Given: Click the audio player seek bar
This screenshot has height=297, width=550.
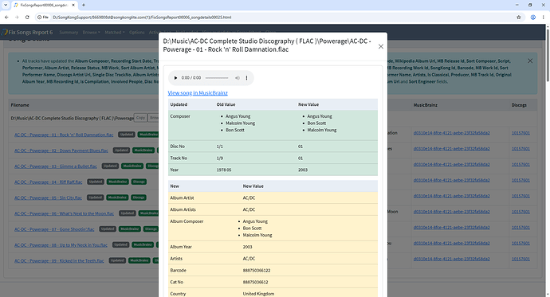Looking at the screenshot, I should [x=217, y=78].
